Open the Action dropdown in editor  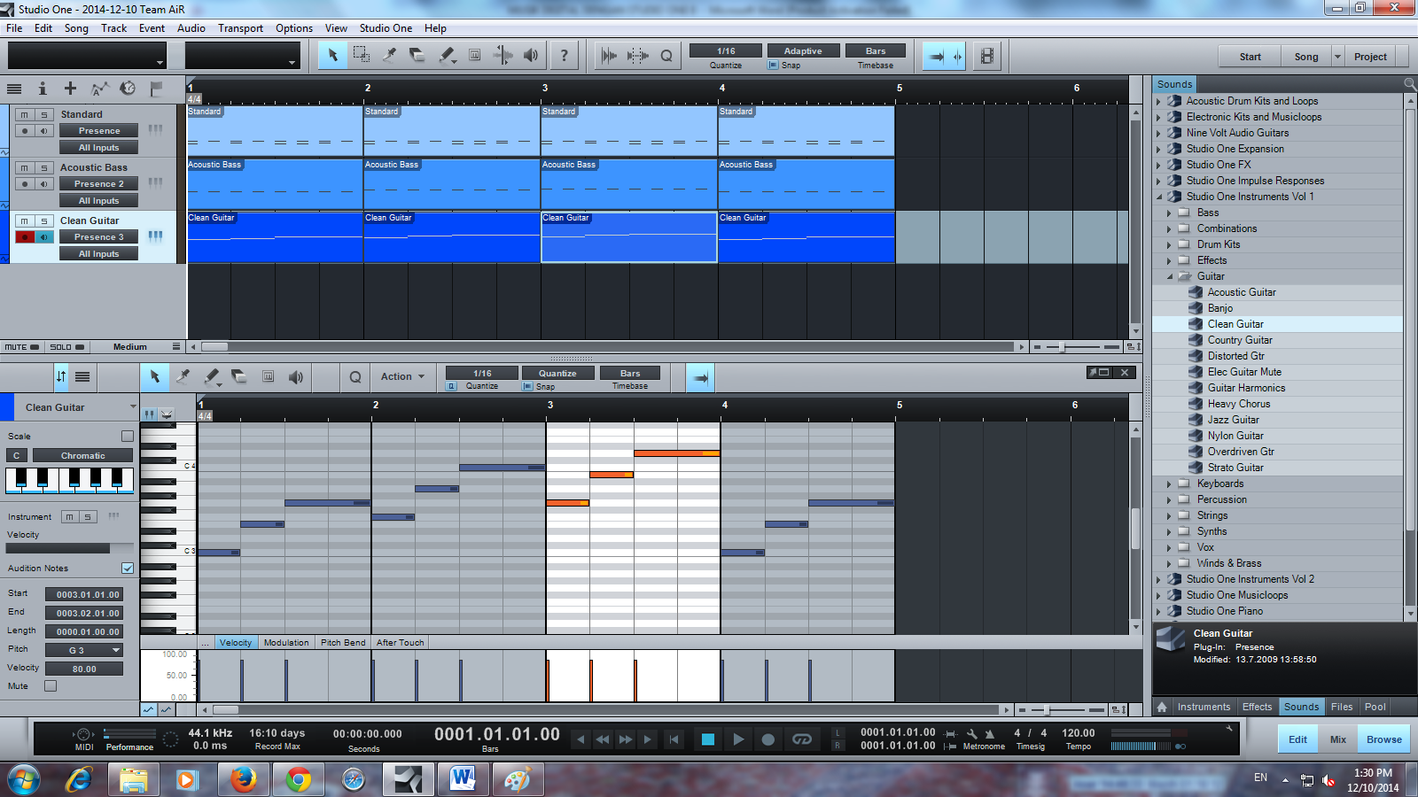pos(402,376)
